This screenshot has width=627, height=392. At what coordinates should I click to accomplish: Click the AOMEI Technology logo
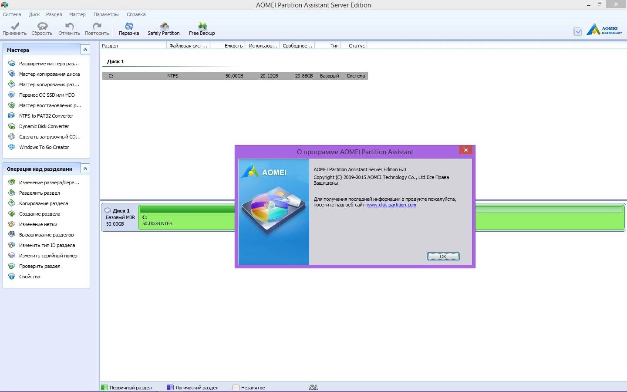coord(604,30)
